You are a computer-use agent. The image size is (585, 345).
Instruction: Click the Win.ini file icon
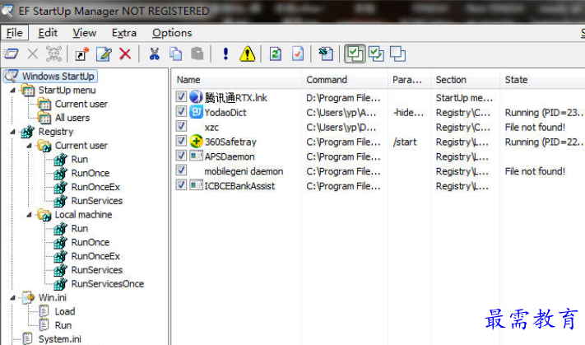pos(28,297)
